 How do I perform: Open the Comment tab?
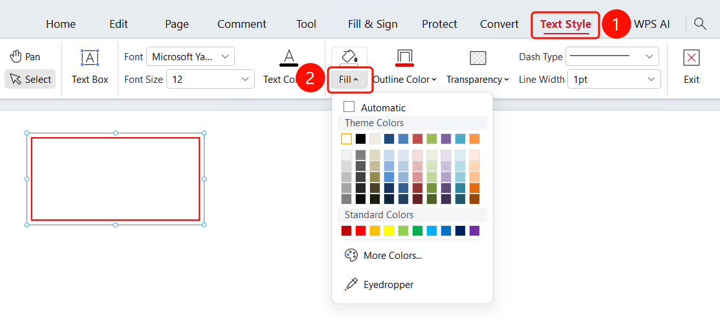pos(242,25)
